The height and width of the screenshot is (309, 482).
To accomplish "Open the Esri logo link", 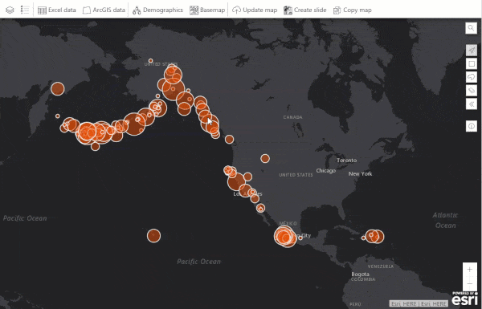I will (x=465, y=299).
